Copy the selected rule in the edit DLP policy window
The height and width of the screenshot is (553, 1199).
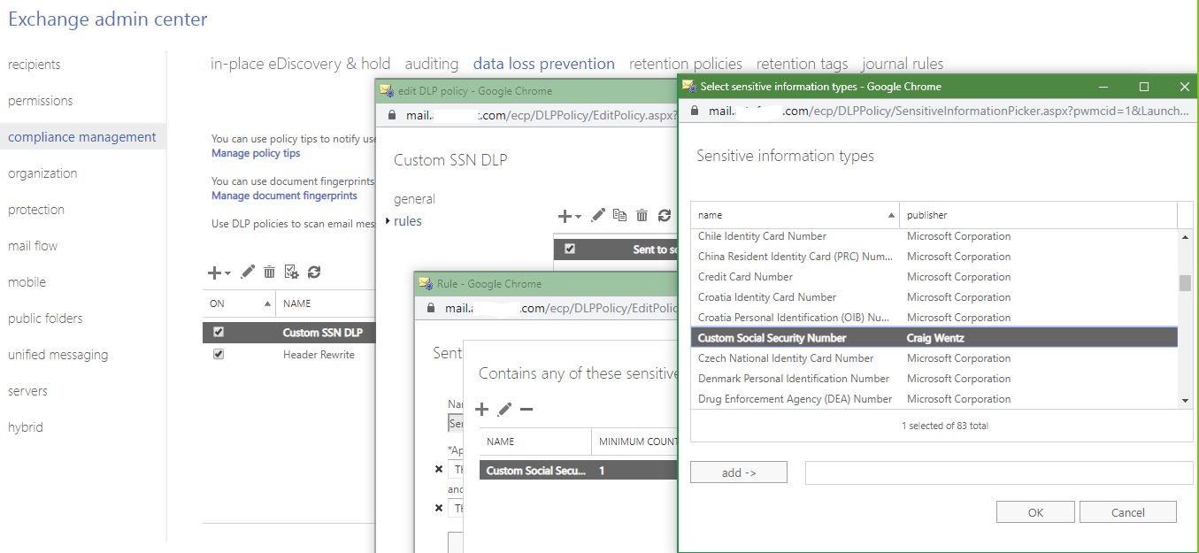pyautogui.click(x=620, y=214)
